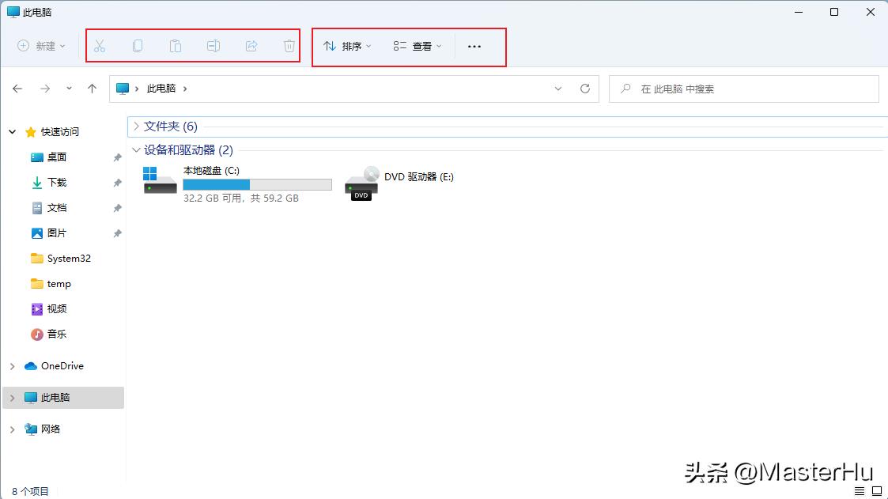Click the breadcrumb chevron after 此电脑
888x499 pixels.
click(x=185, y=89)
